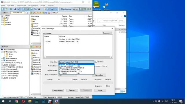185x104 pixels.
Task: Click the Назад button
Action: (100, 90)
